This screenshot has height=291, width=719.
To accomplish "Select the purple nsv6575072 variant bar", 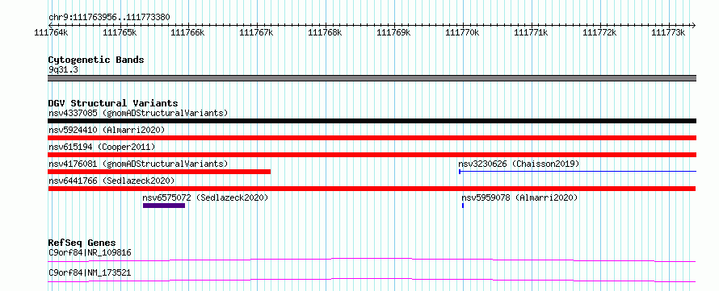I will [164, 206].
